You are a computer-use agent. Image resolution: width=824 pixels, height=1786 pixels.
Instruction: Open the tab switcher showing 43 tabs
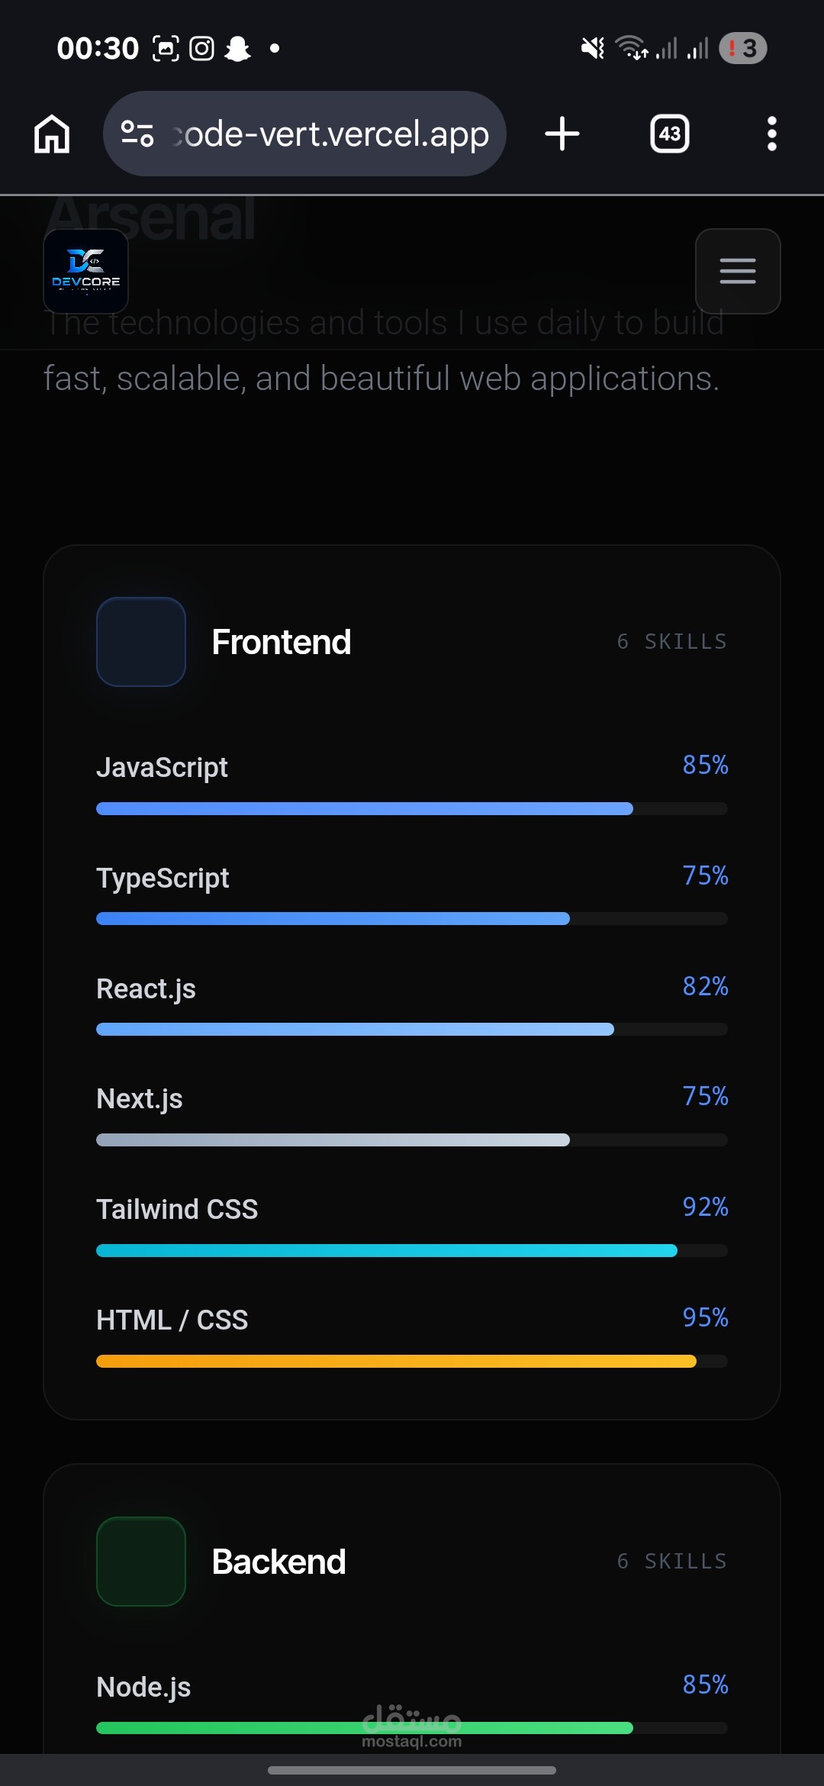pos(670,134)
